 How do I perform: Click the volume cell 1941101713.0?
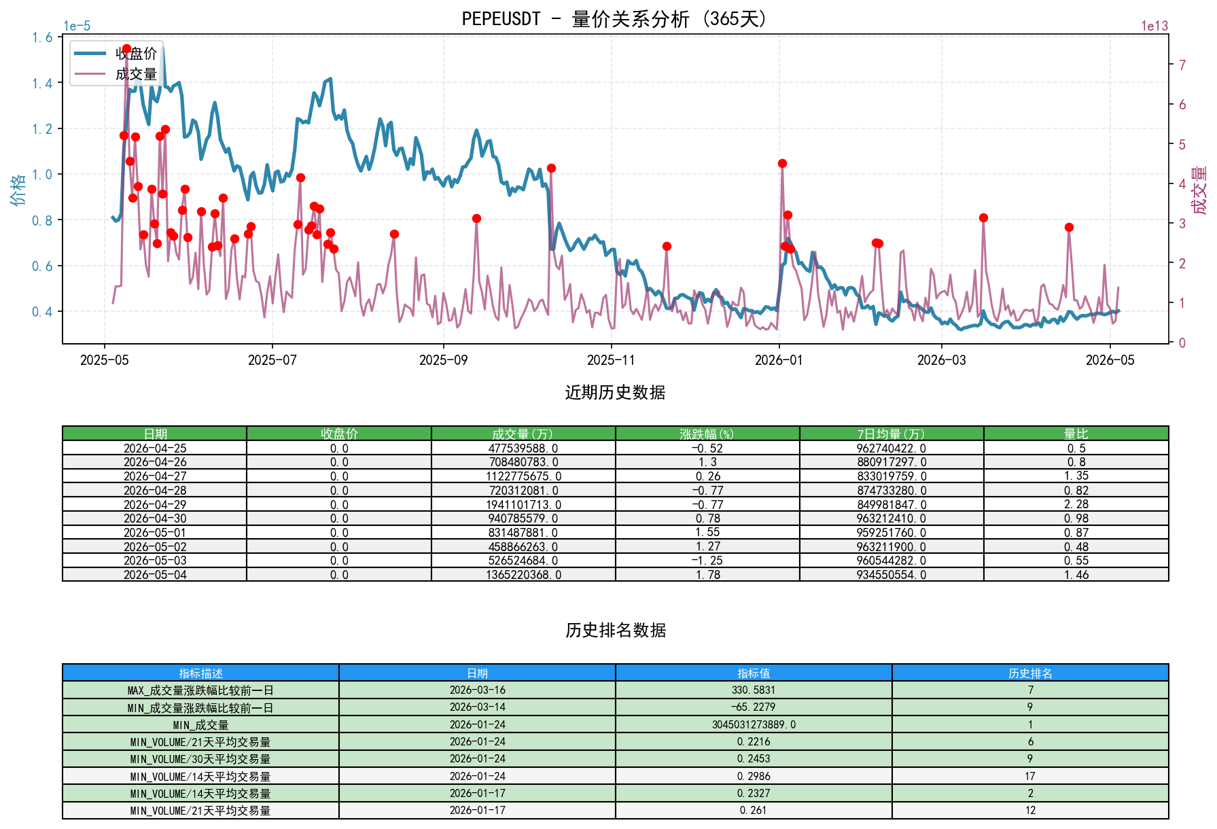pyautogui.click(x=523, y=504)
